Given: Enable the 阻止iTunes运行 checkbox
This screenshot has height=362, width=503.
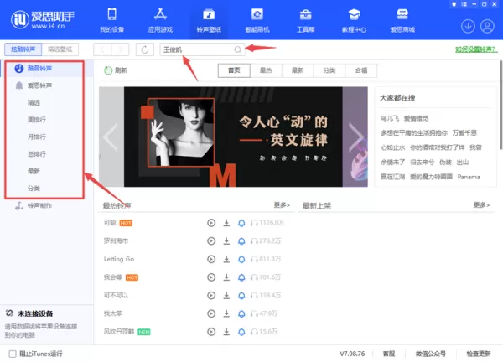Looking at the screenshot, I should [x=13, y=354].
